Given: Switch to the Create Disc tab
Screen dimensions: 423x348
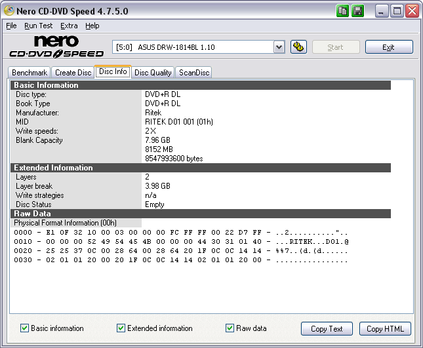Looking at the screenshot, I should point(73,73).
